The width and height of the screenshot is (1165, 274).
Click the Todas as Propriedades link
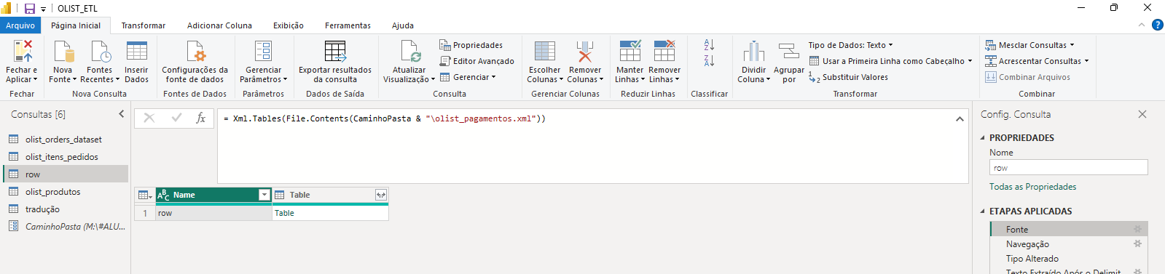coord(1032,187)
